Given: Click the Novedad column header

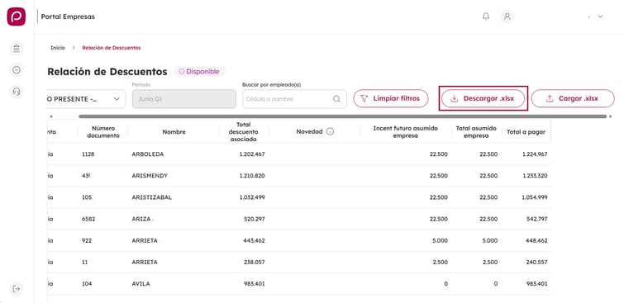Looking at the screenshot, I should 310,131.
